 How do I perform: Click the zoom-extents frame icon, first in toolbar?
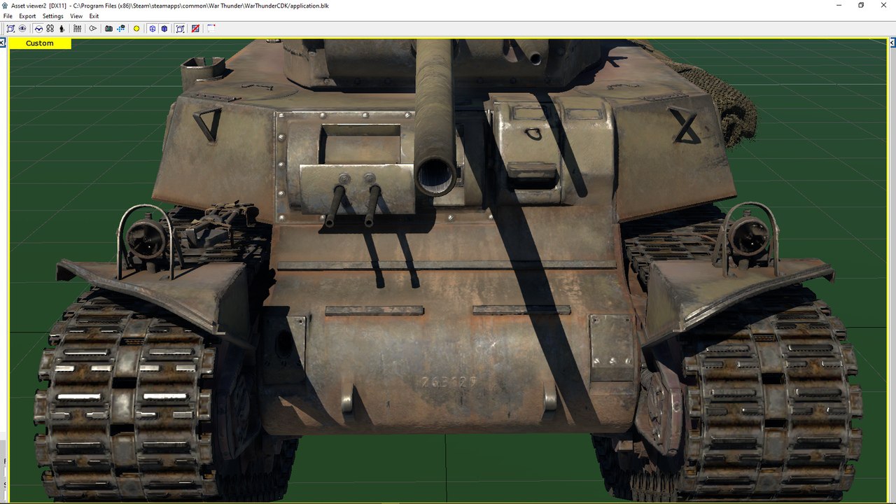click(10, 29)
